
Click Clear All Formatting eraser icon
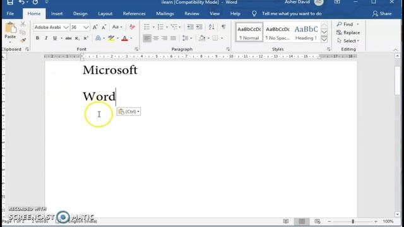pos(132,26)
